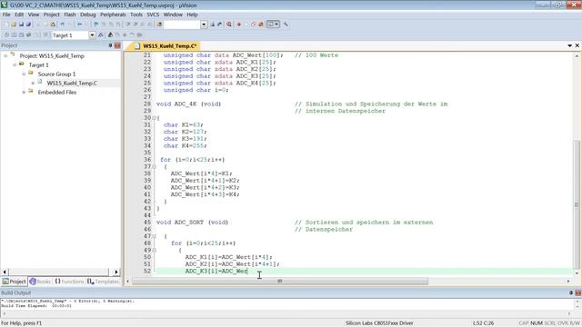Screen dimensions: 582x327
Task: Close the active editor tab
Action: pos(577,45)
